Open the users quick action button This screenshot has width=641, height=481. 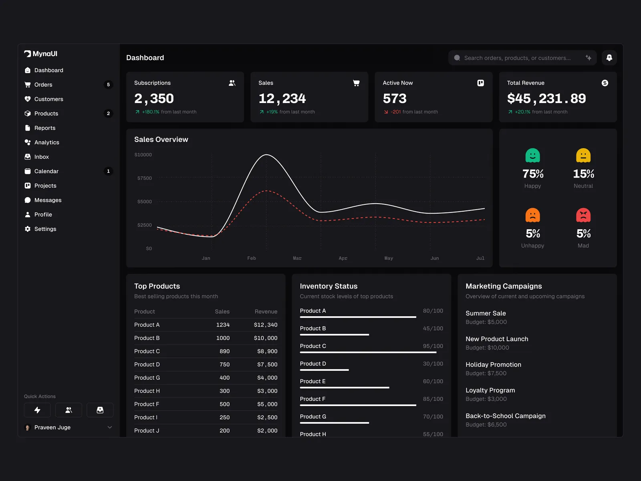coord(69,410)
